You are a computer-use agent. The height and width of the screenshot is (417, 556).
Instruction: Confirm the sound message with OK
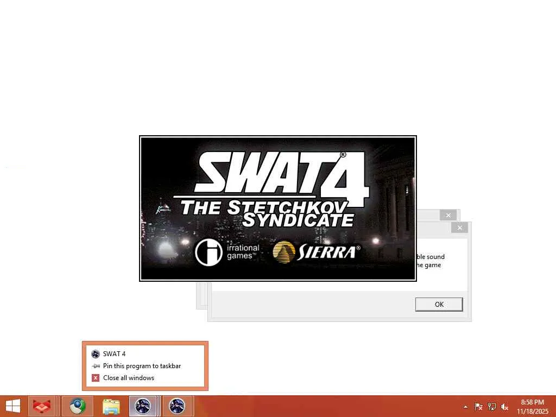[x=439, y=304]
